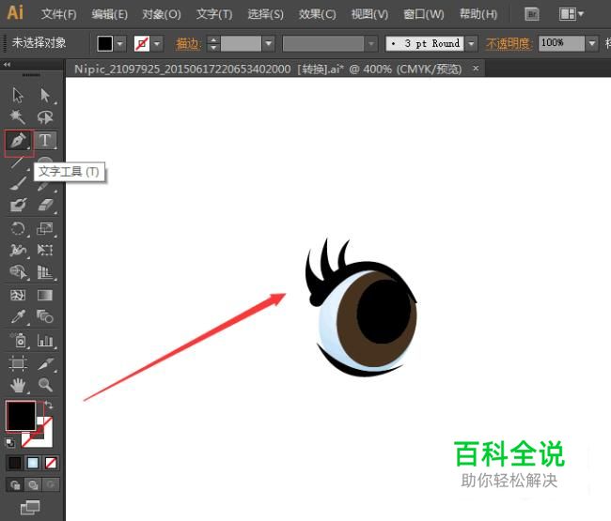
Task: Click the 不透明度 opacity link
Action: (x=509, y=44)
